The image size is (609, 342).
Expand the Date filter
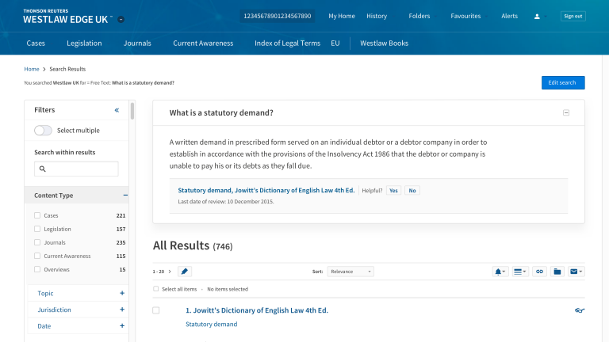(122, 325)
